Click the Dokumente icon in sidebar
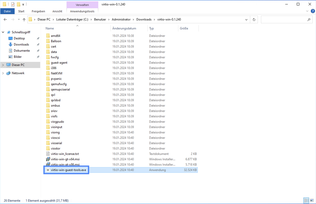The height and width of the screenshot is (204, 316). click(10, 51)
